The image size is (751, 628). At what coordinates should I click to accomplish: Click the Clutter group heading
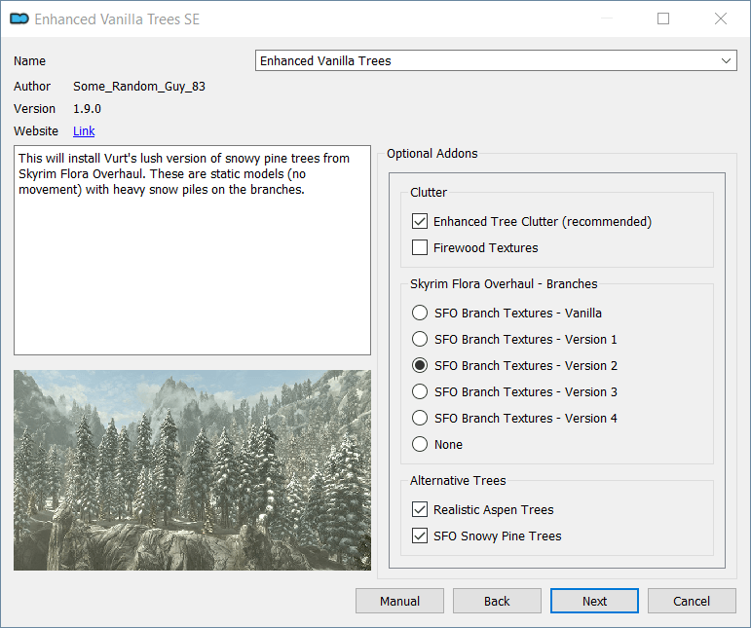[x=429, y=193]
